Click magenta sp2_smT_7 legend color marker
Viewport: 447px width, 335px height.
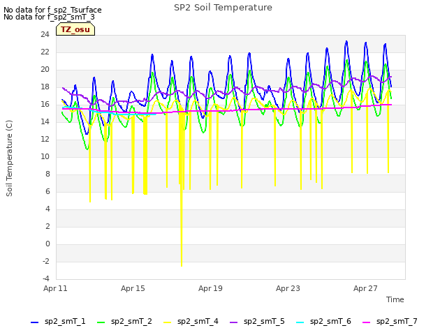366,322
